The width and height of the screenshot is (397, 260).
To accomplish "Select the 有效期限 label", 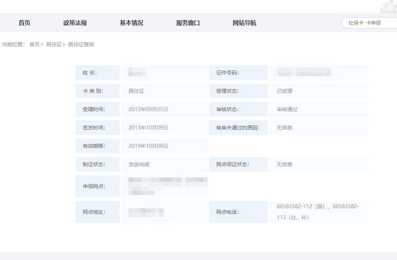I will tap(94, 146).
